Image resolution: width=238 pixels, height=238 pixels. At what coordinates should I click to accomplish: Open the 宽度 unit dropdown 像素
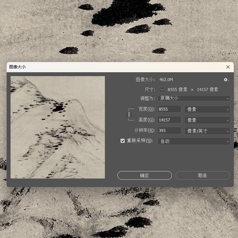point(207,109)
